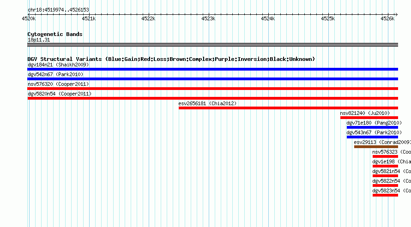Image resolution: width=411 pixels, height=227 pixels.
Task: Click chr18:4519974..4526153 coordinate label
Action: (58, 10)
